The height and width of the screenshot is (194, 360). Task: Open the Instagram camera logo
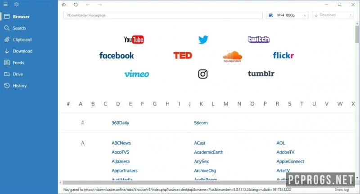click(203, 74)
